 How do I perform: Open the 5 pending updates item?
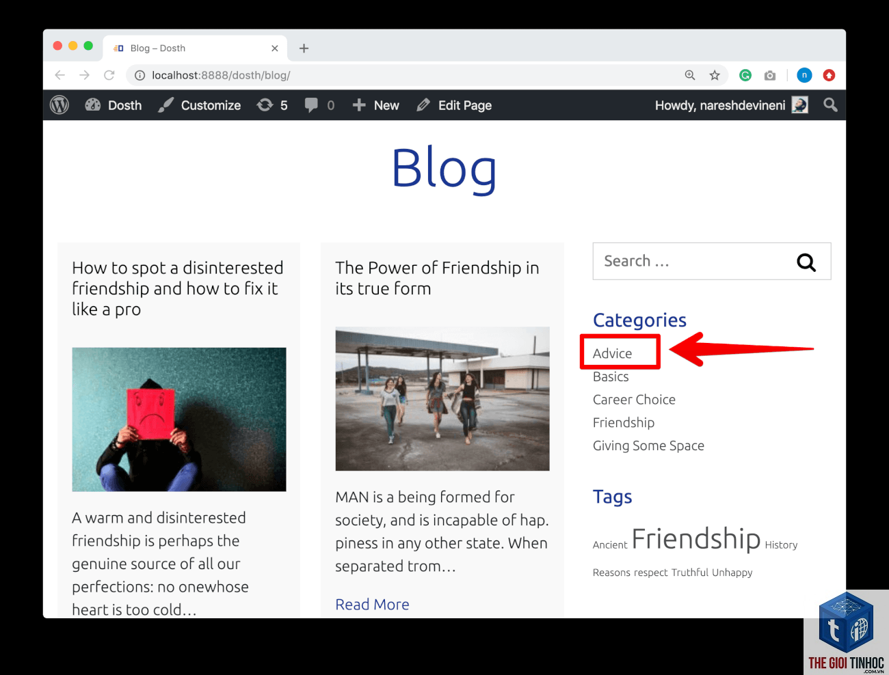[x=272, y=105]
